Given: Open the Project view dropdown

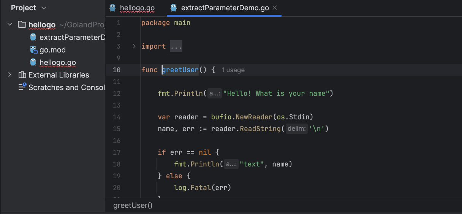Looking at the screenshot, I should pos(28,8).
